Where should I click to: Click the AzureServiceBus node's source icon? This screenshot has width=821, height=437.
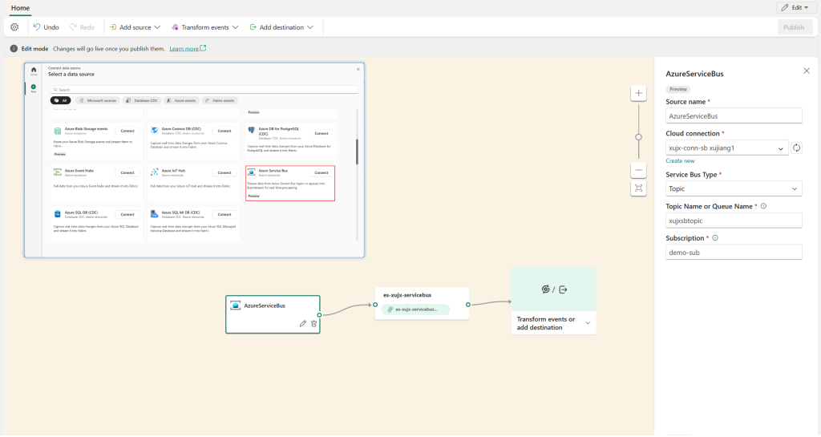[236, 305]
